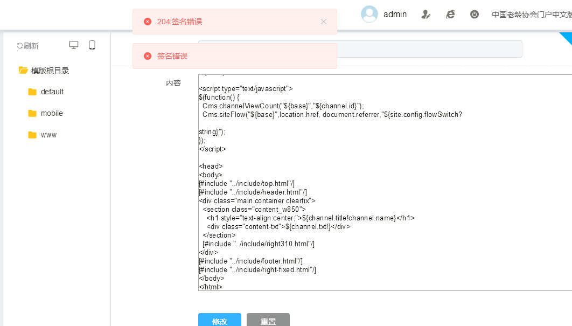Viewport: 572px width, 326px height.
Task: Click the admin username
Action: tap(395, 14)
